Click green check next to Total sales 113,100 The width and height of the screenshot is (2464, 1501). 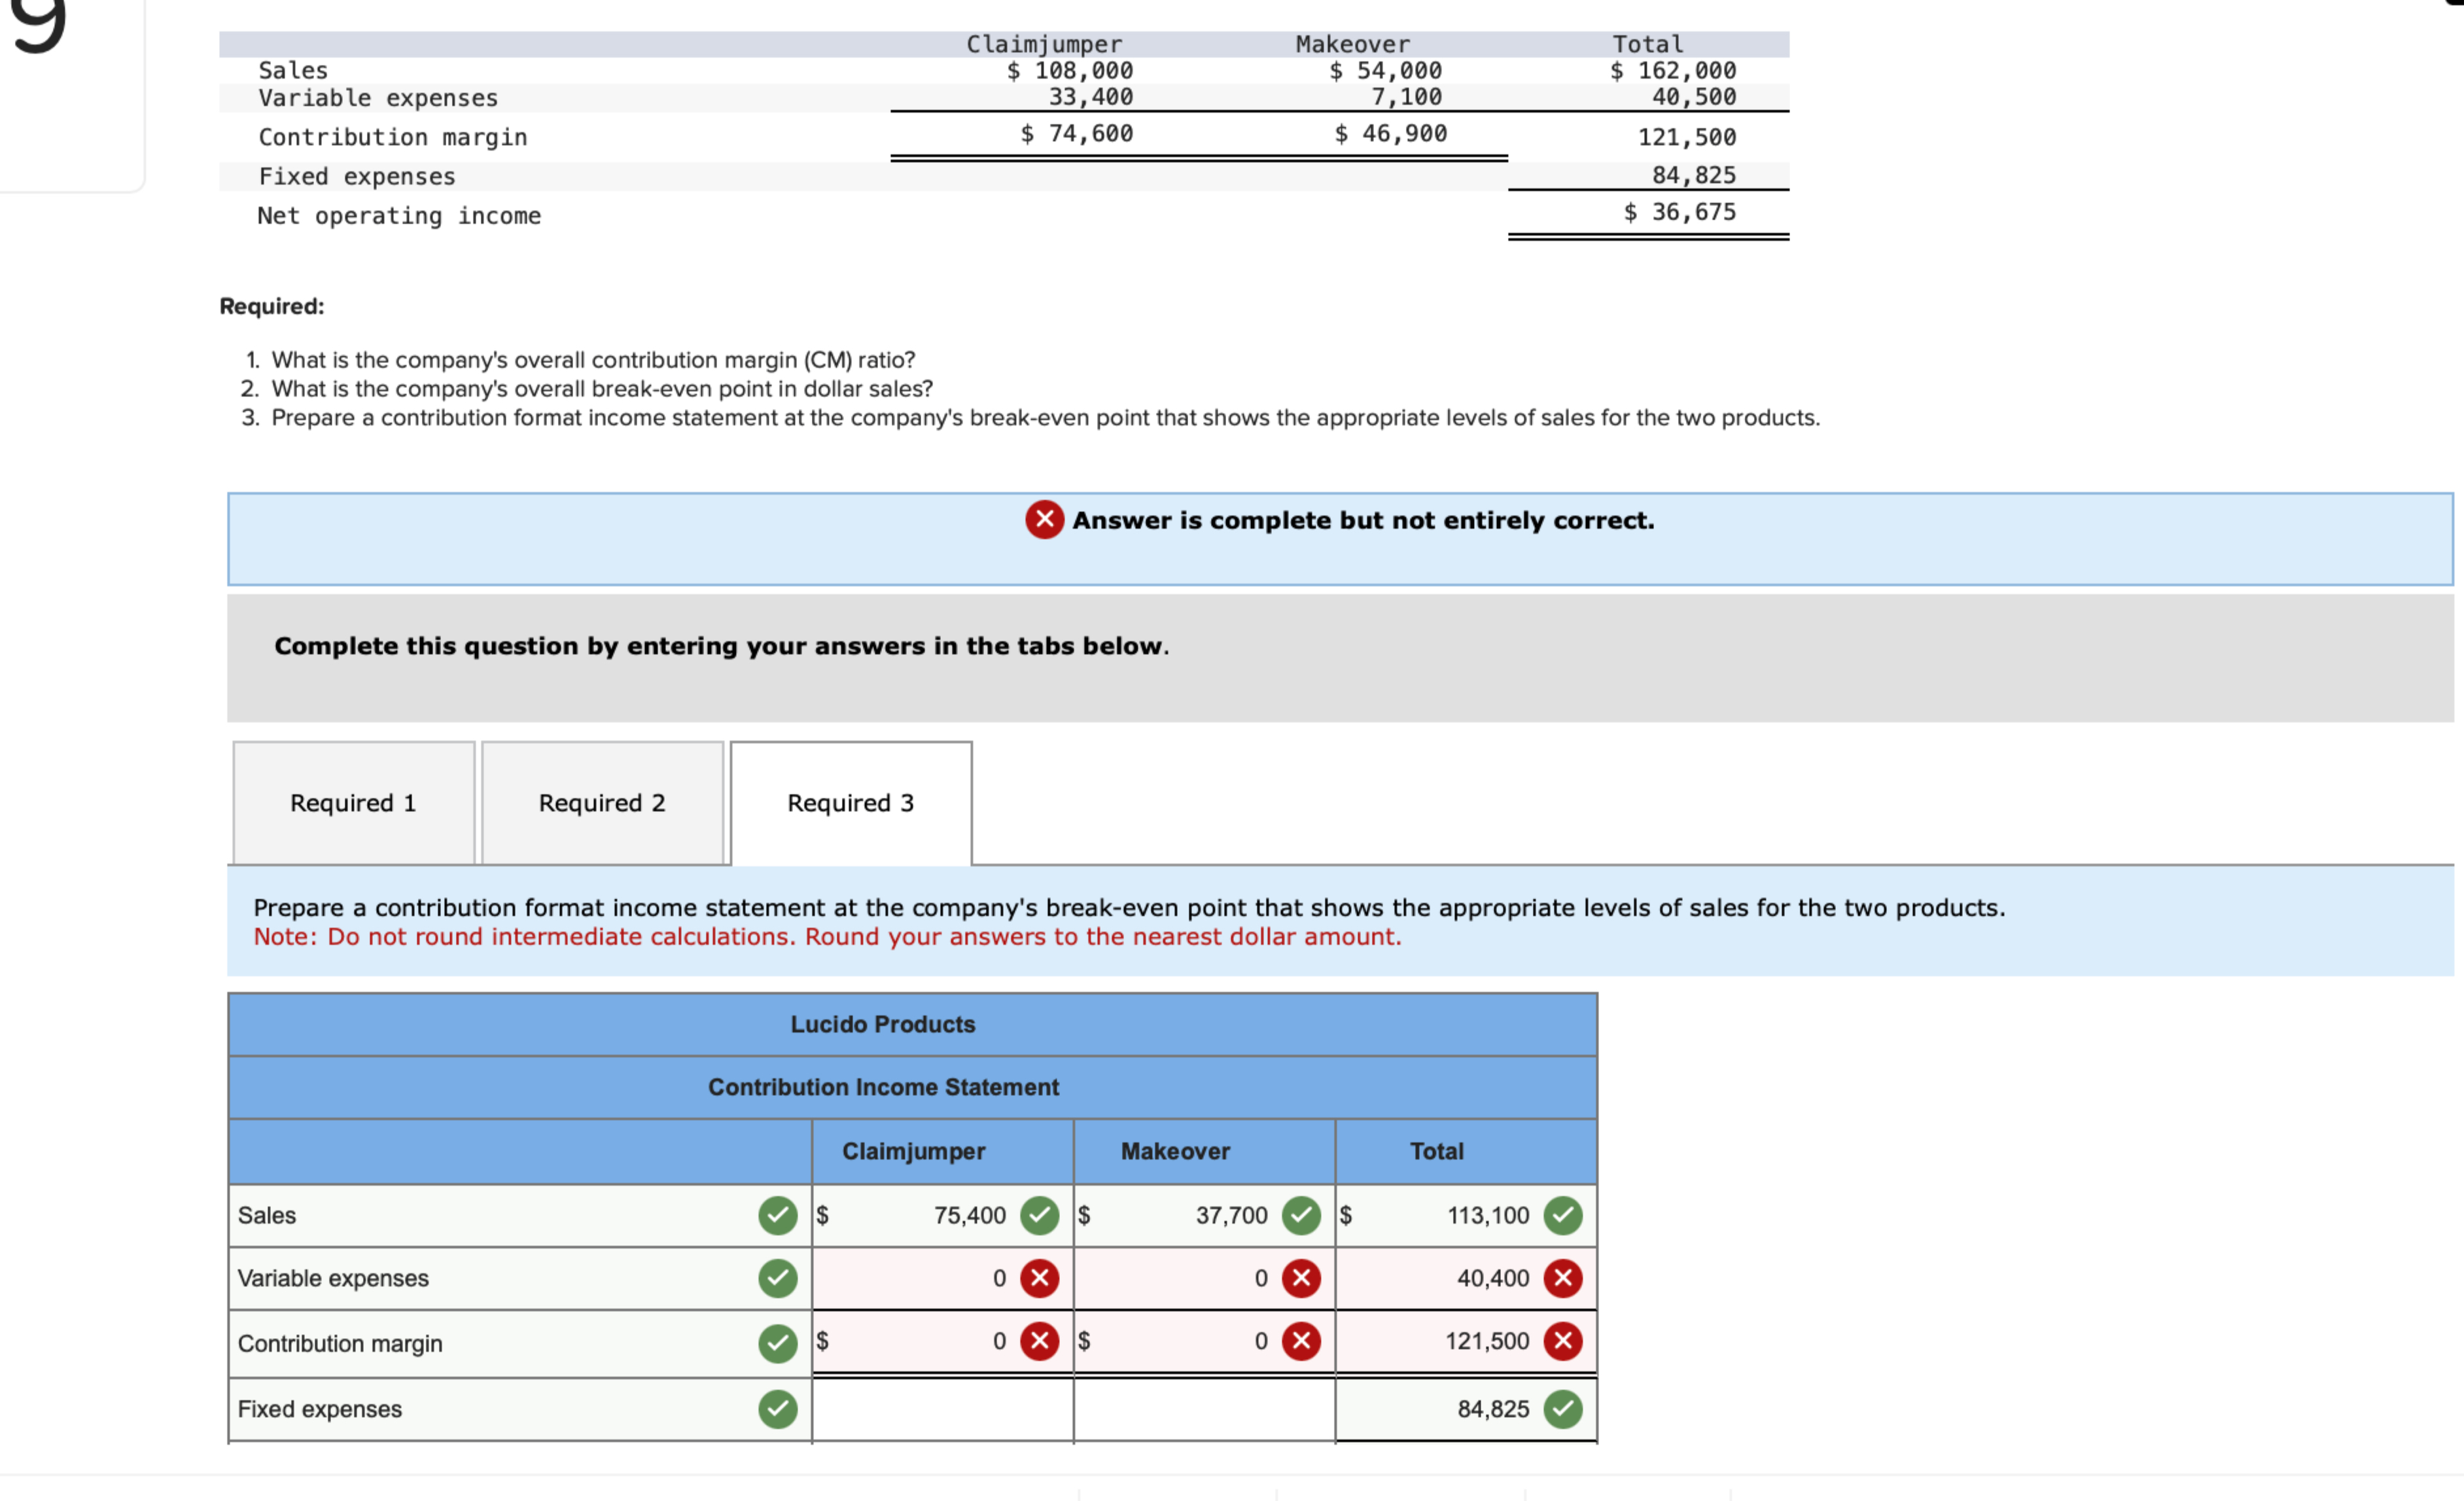(1563, 1216)
